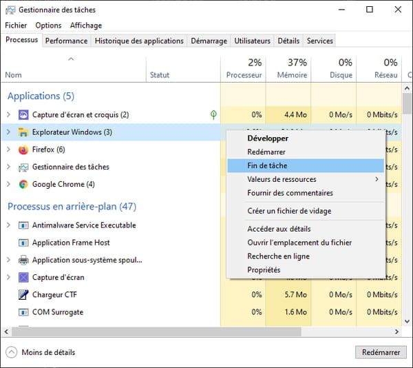Switch to the Performance tab

[x=66, y=41]
